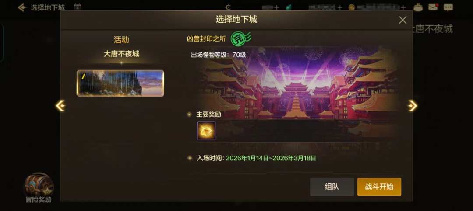473x211 pixels.
Task: Go to the next dungeon with right arrow
Action: click(412, 106)
